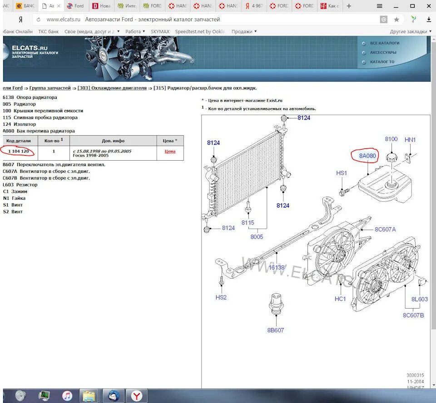436x403 pixels.
Task: Select 'C607B Вентилятор в сборе' row
Action: pyautogui.click(x=46, y=178)
